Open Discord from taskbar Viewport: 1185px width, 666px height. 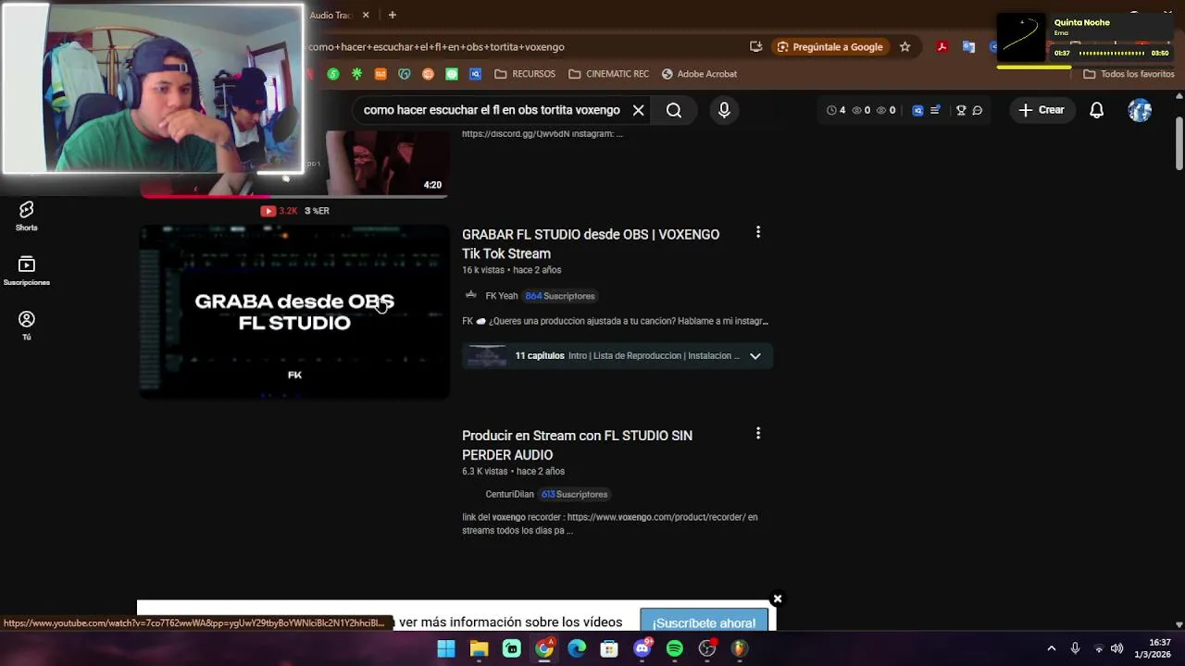(642, 648)
